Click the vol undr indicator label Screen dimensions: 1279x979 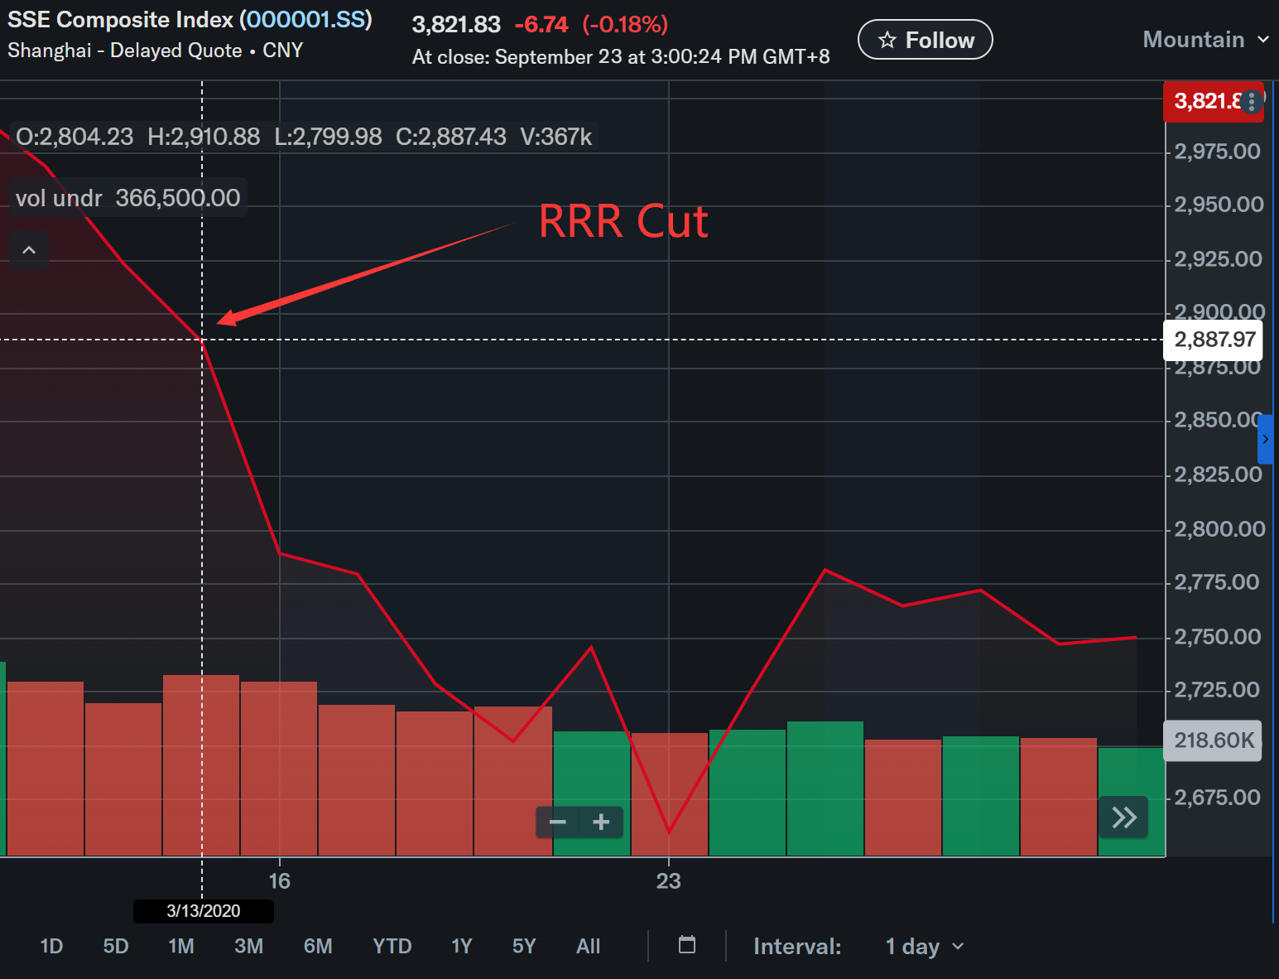pyautogui.click(x=59, y=198)
